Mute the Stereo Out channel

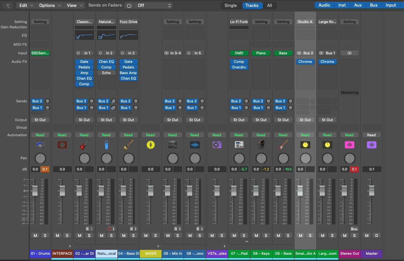pos(344,235)
